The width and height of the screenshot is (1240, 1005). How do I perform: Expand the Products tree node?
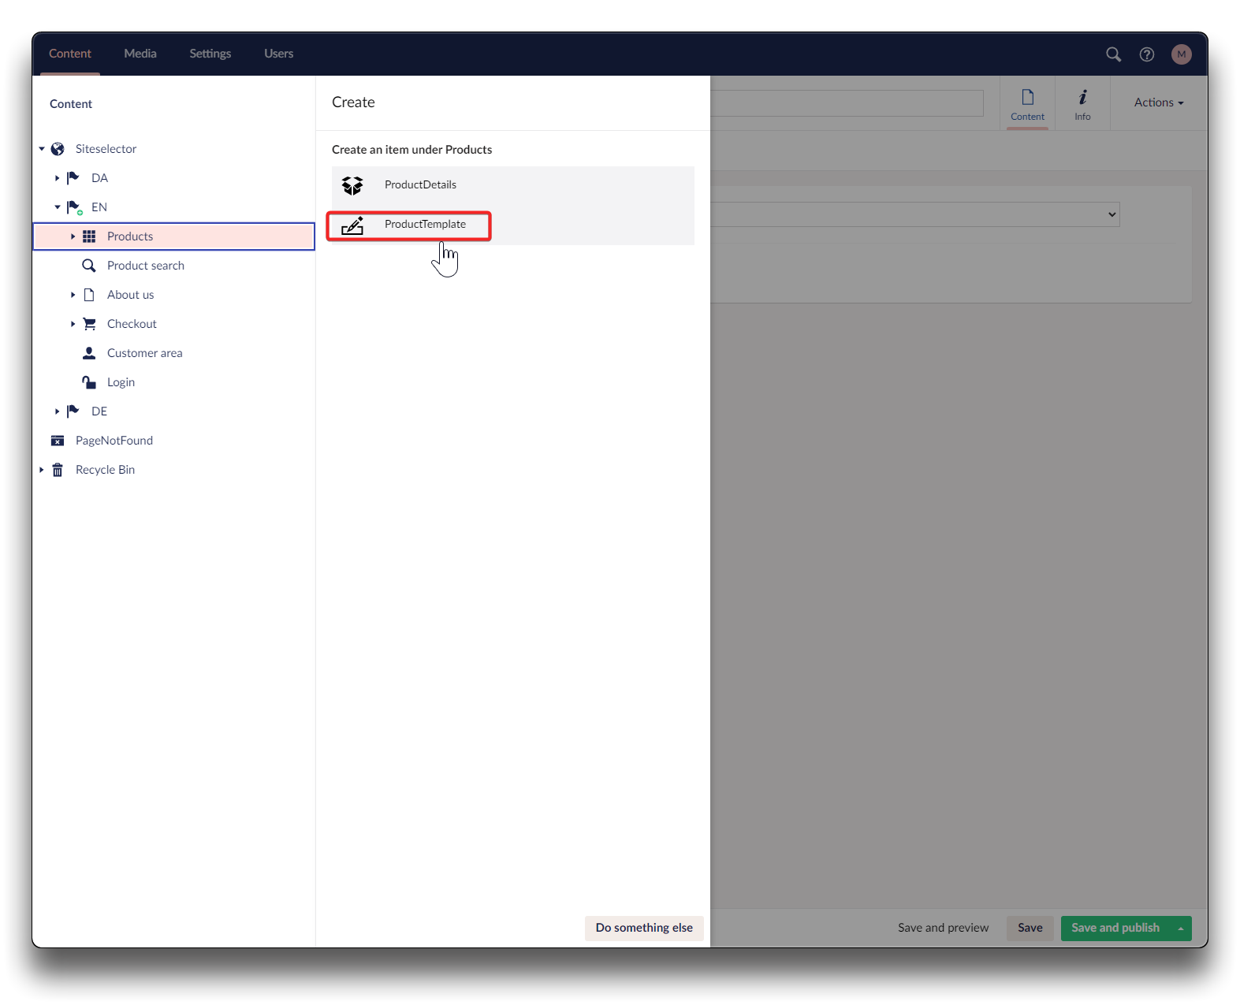73,236
